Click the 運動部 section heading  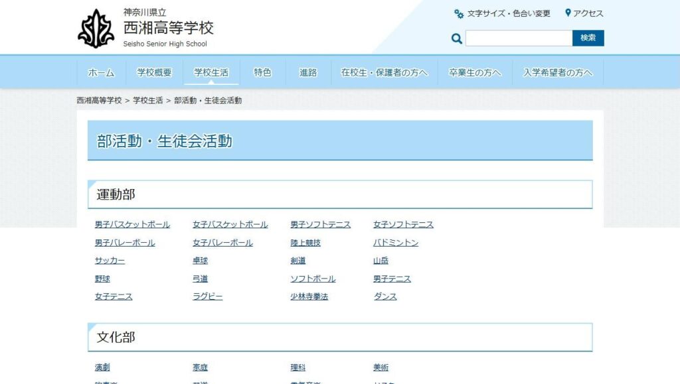pos(116,194)
